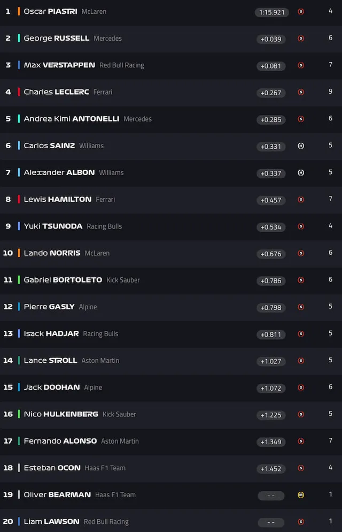Image resolution: width=342 pixels, height=532 pixels.
Task: Open Max Verstappen's driver name
Action: point(59,65)
